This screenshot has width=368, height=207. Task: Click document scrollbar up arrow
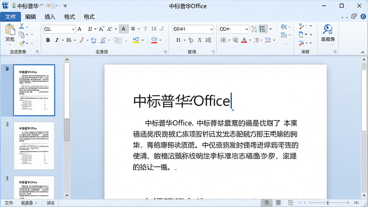point(364,60)
